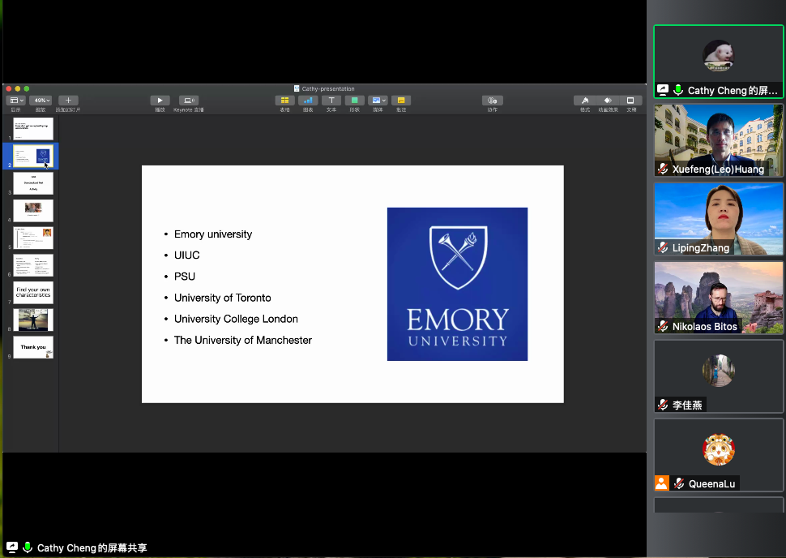786x558 pixels.
Task: Open the Media dropdown in toolbar
Action: (378, 101)
